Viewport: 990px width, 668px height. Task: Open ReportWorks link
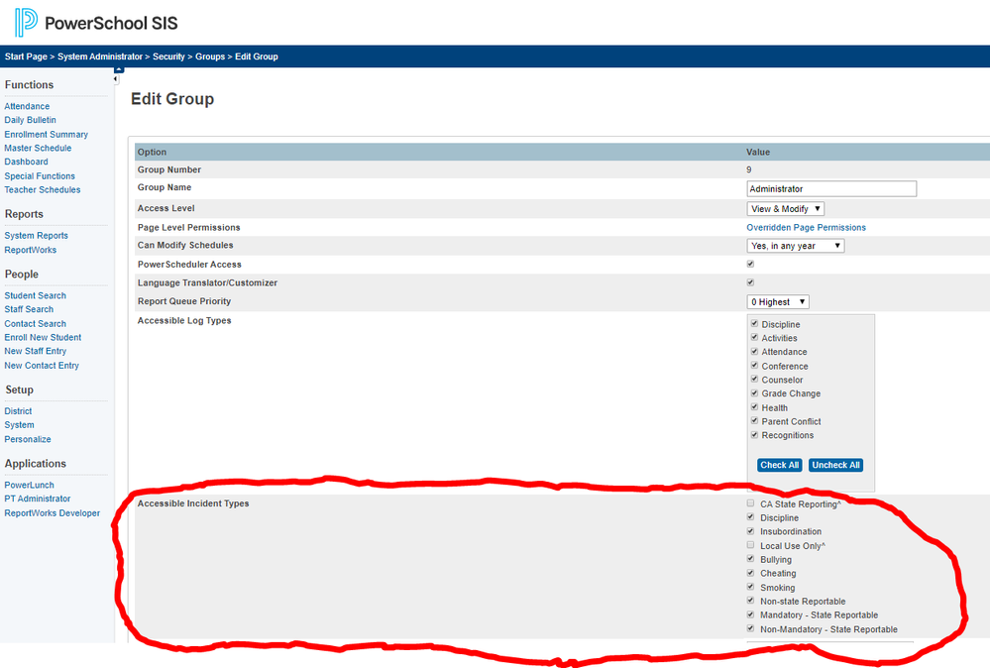(x=31, y=250)
